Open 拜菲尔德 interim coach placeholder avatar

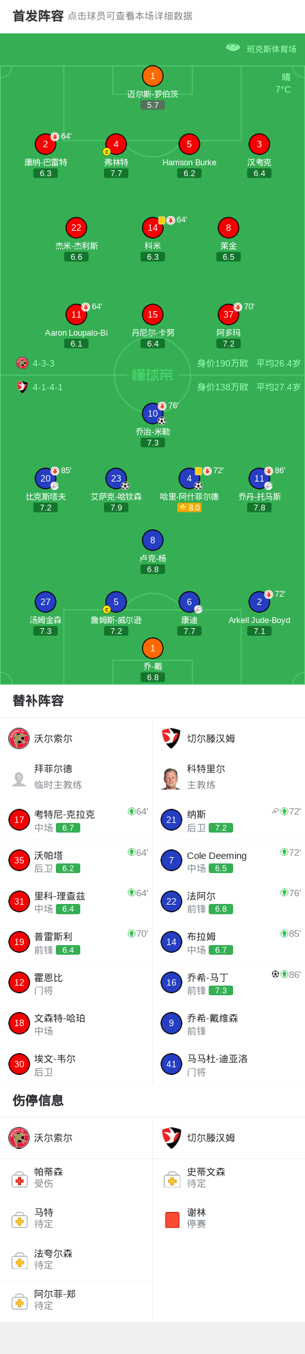click(x=19, y=779)
